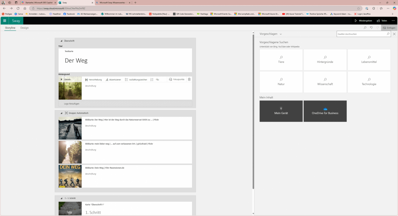
Task: Undo the last action
Action: click(x=371, y=28)
